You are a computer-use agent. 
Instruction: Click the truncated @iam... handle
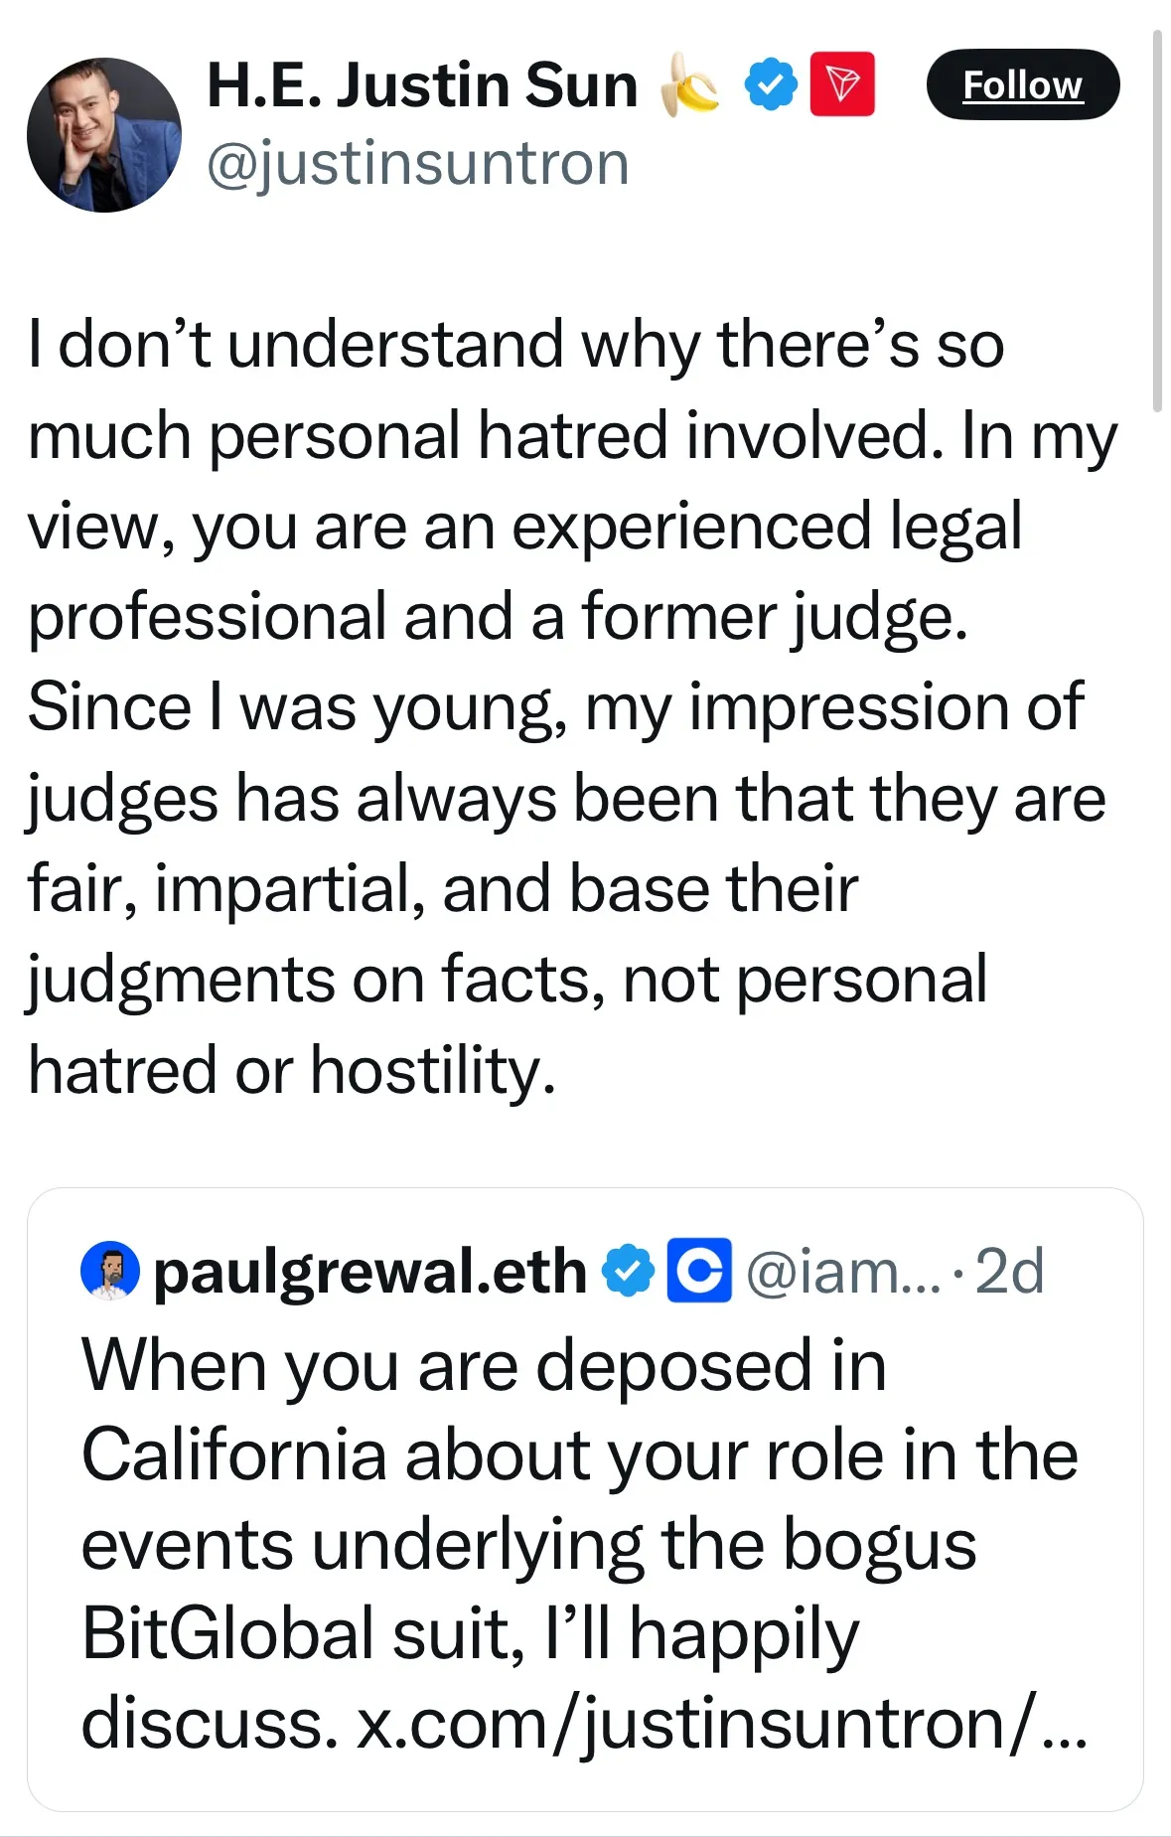842,1272
